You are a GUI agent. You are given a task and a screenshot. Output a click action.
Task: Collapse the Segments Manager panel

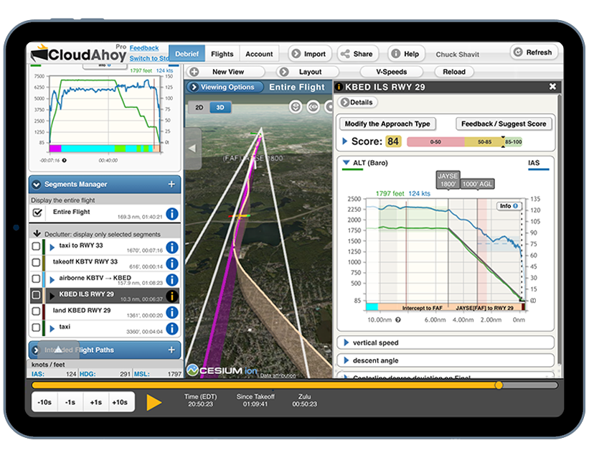(37, 184)
